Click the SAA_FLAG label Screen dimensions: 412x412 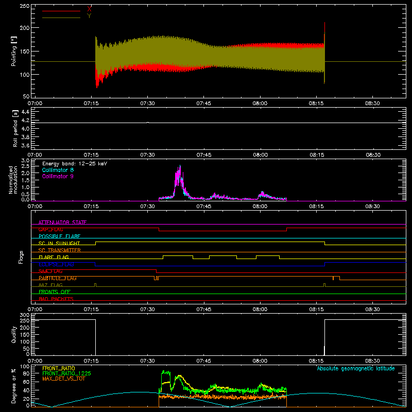point(50,271)
